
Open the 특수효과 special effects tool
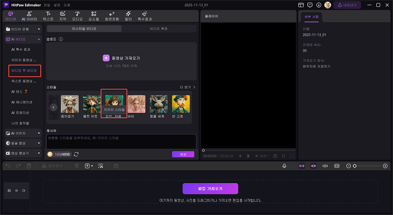pos(144,16)
